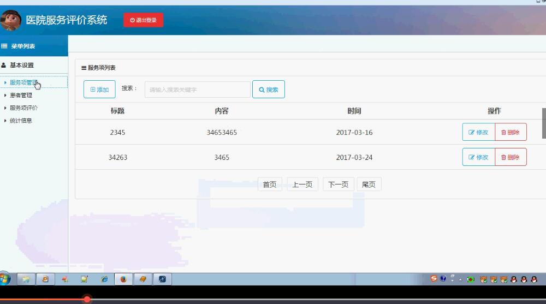This screenshot has height=304, width=546.
Task: Click the last QQ penguin tray icon
Action: click(534, 279)
